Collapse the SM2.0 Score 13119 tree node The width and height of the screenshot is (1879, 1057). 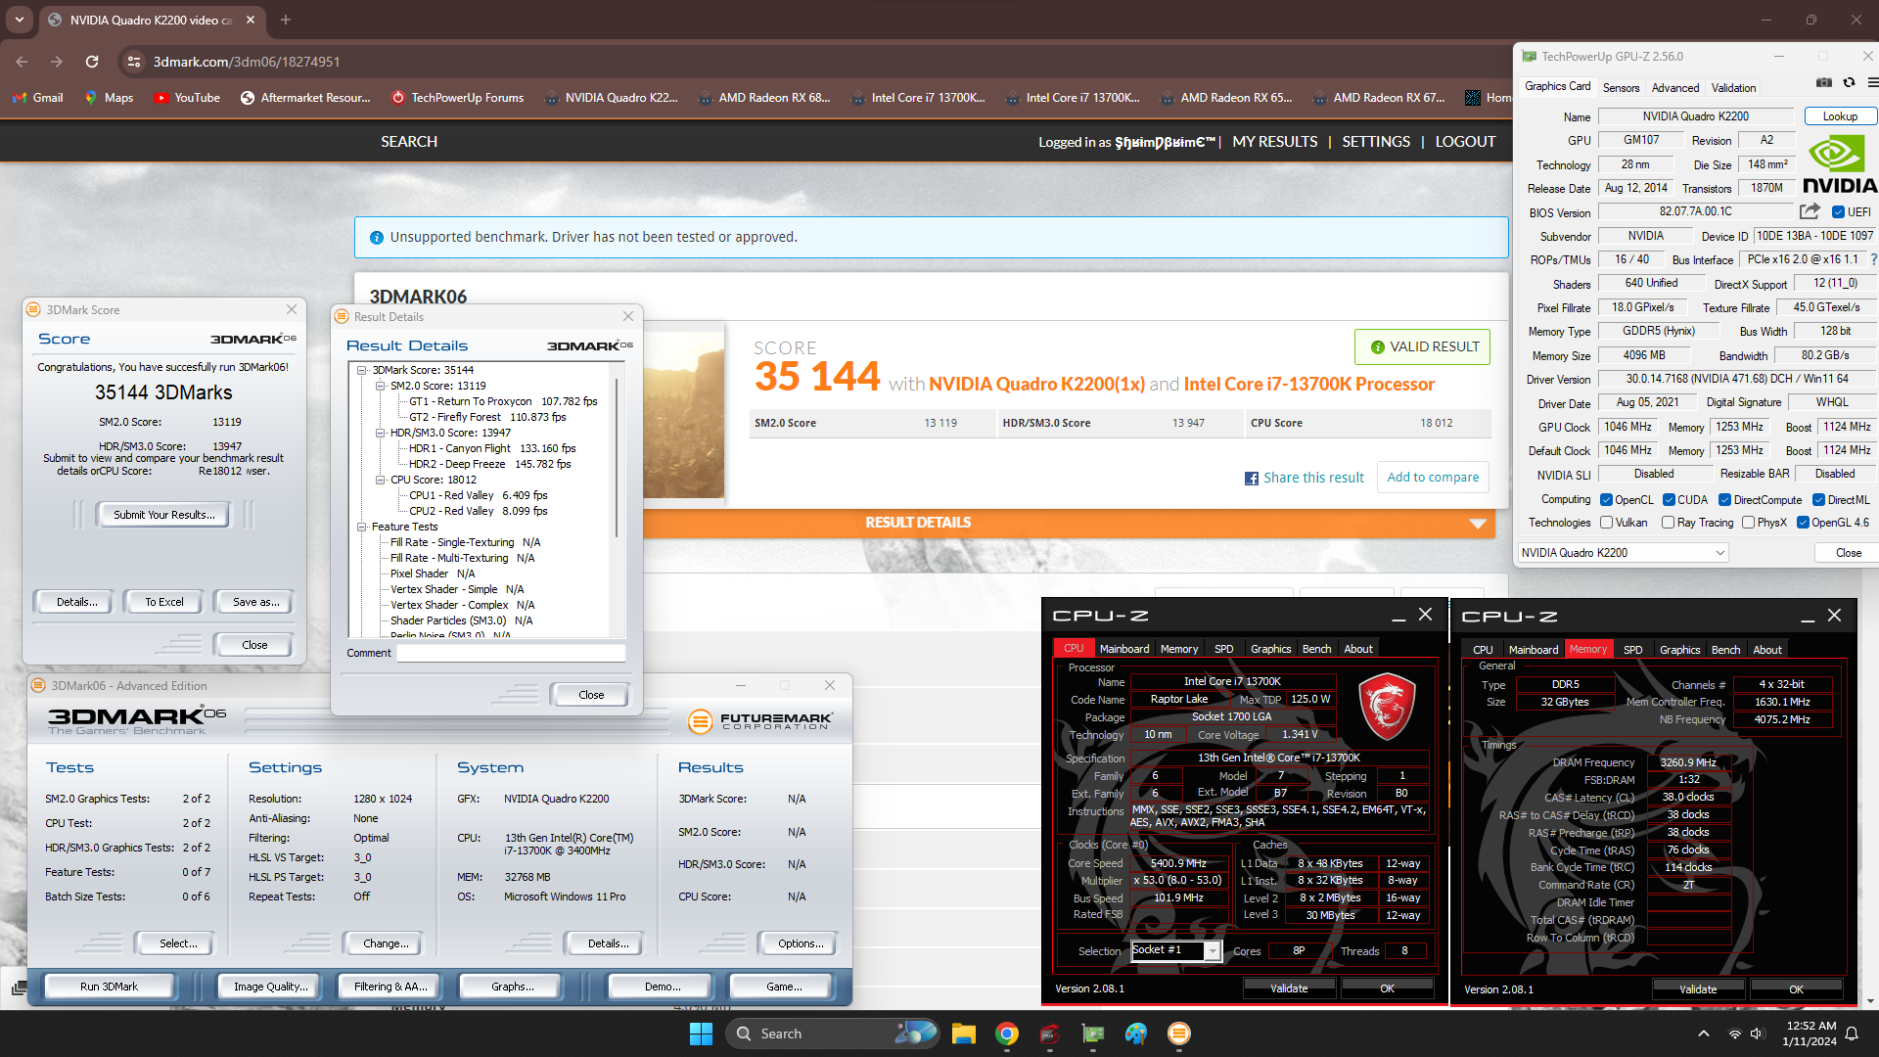[381, 386]
